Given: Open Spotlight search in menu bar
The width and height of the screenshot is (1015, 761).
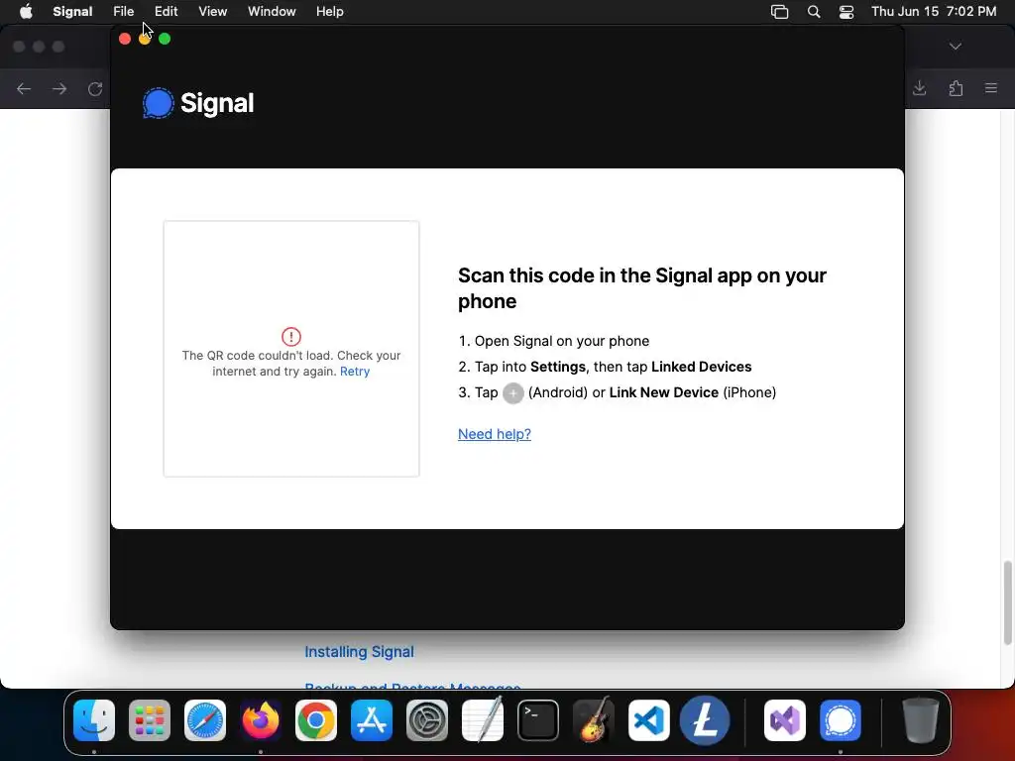Looking at the screenshot, I should coord(814,12).
